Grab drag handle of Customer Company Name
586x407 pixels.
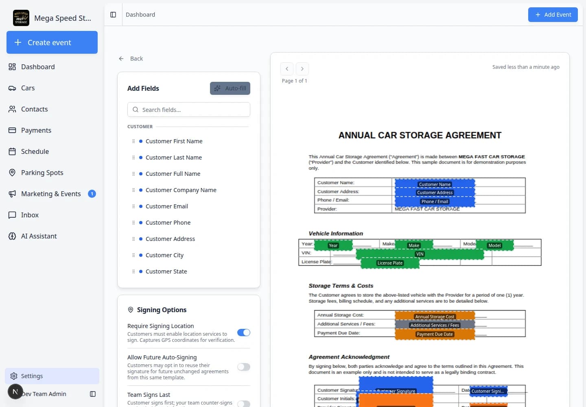[133, 190]
